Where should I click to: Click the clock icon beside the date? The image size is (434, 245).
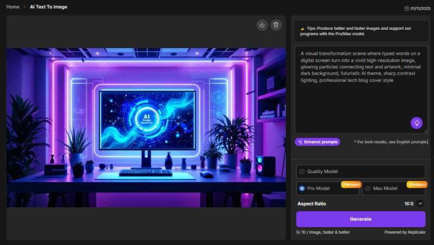[406, 9]
